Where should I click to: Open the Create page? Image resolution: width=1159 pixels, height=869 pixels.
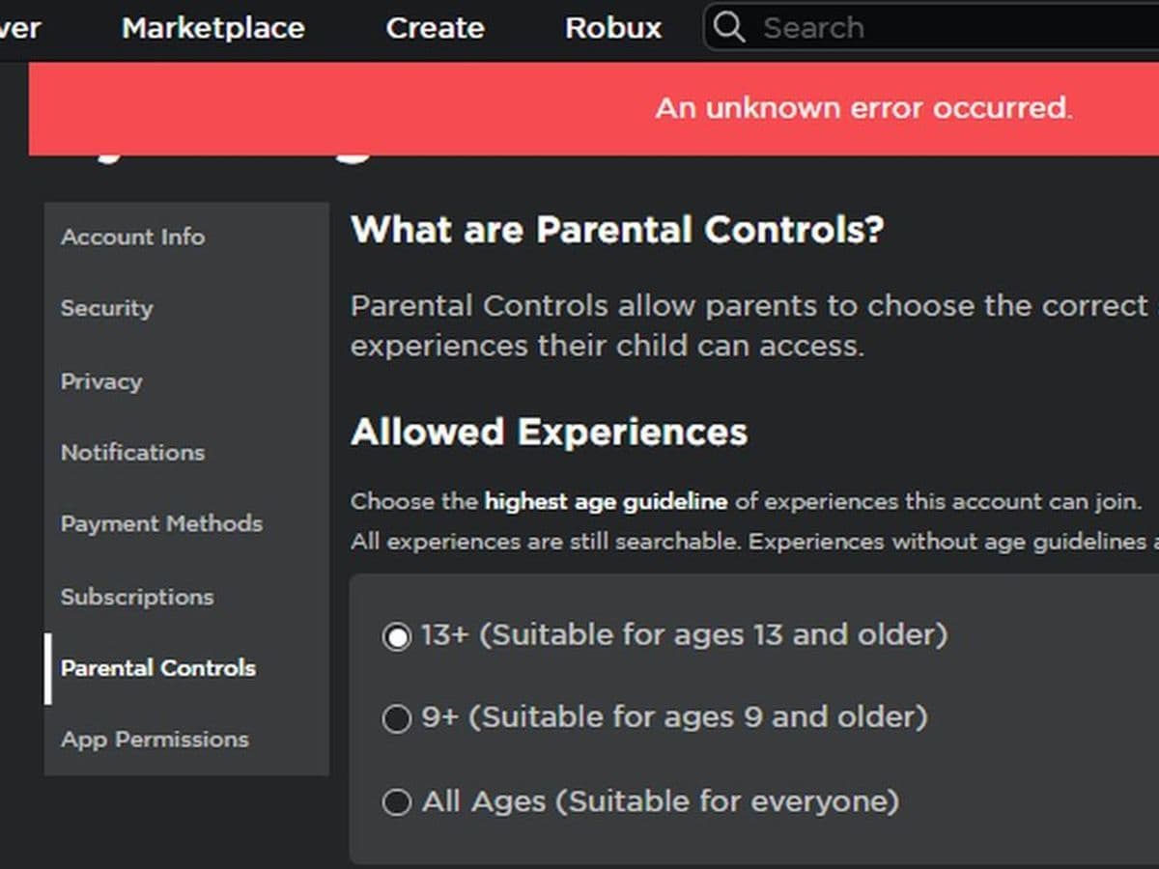point(436,28)
